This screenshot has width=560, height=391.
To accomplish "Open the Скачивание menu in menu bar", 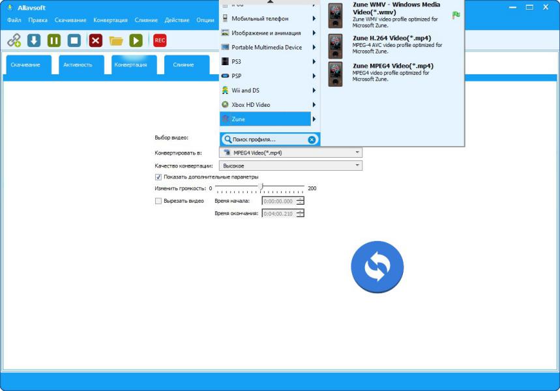I will (70, 20).
